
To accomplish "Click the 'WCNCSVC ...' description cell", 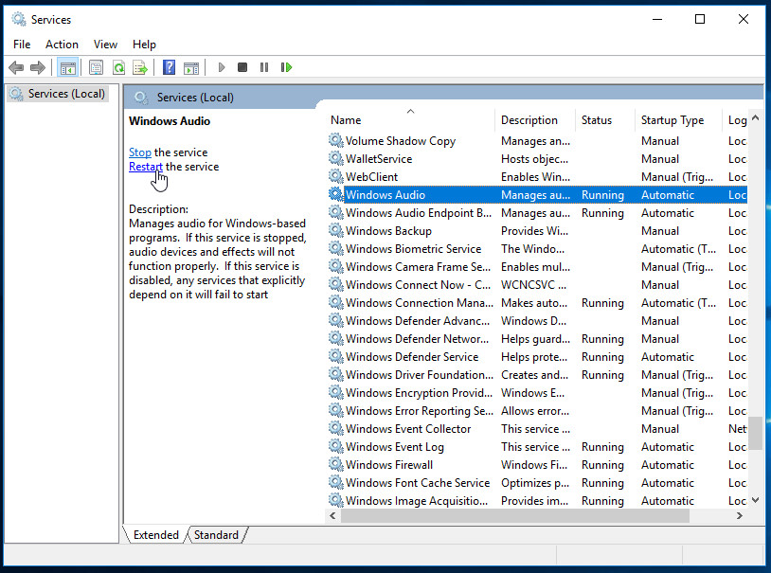I will [x=533, y=285].
